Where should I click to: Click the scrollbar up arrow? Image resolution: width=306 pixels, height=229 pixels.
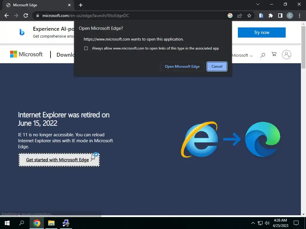tap(303, 24)
